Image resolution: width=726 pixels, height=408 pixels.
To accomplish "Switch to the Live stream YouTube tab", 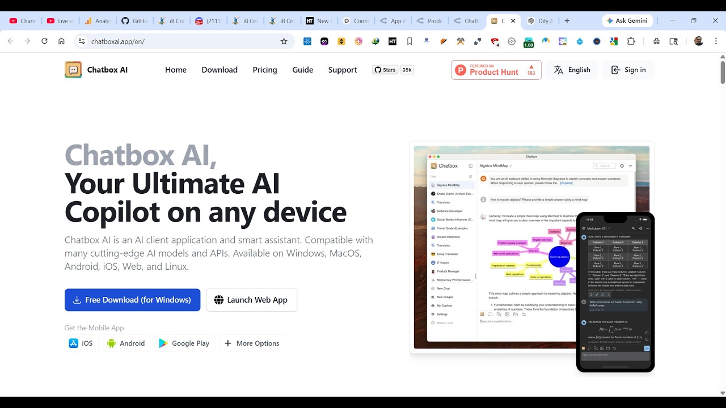I will (60, 21).
